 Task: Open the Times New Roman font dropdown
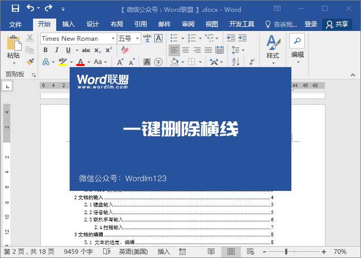click(113, 38)
